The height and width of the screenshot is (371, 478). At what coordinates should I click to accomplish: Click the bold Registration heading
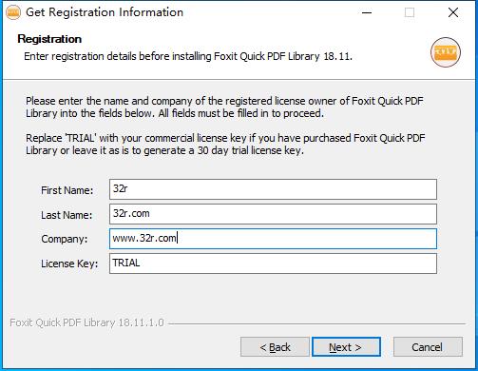tap(49, 39)
